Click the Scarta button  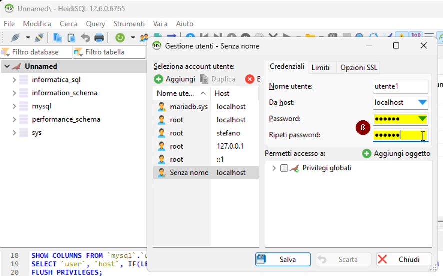(343, 259)
